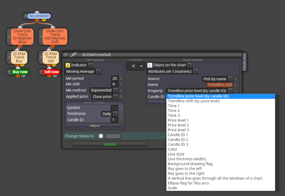Toggle checkbox beside left Candle ID
This screenshot has height=196, width=285.
pyautogui.click(x=121, y=120)
